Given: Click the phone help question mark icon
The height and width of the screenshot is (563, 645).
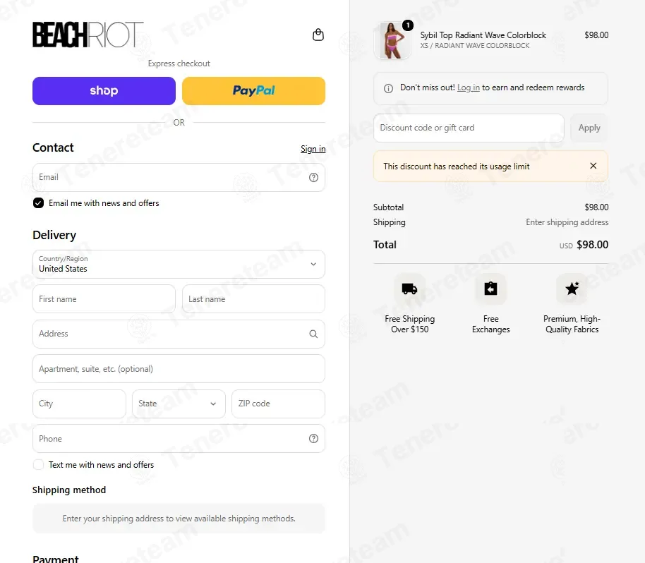Looking at the screenshot, I should (x=313, y=438).
